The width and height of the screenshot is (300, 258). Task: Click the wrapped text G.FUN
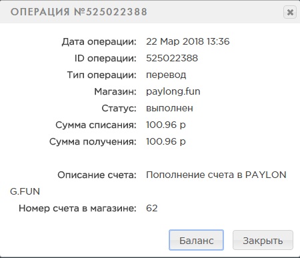(25, 191)
